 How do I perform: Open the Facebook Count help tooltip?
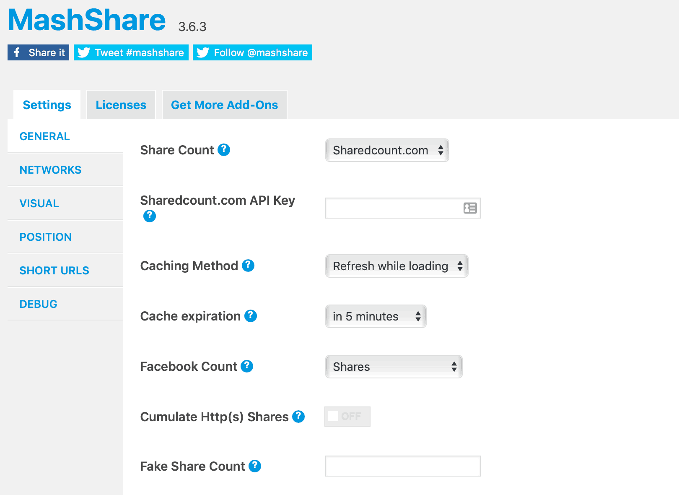248,366
